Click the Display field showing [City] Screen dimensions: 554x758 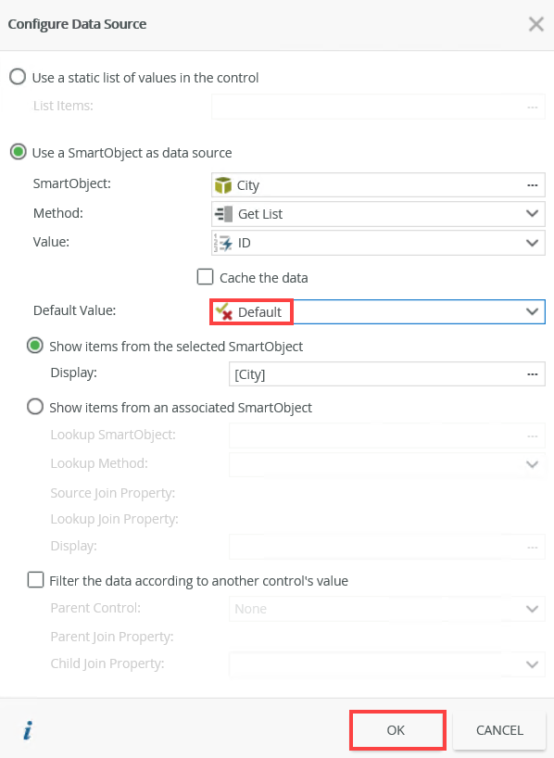386,374
